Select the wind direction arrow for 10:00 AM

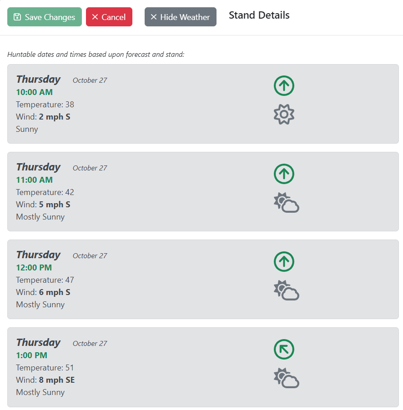click(284, 85)
